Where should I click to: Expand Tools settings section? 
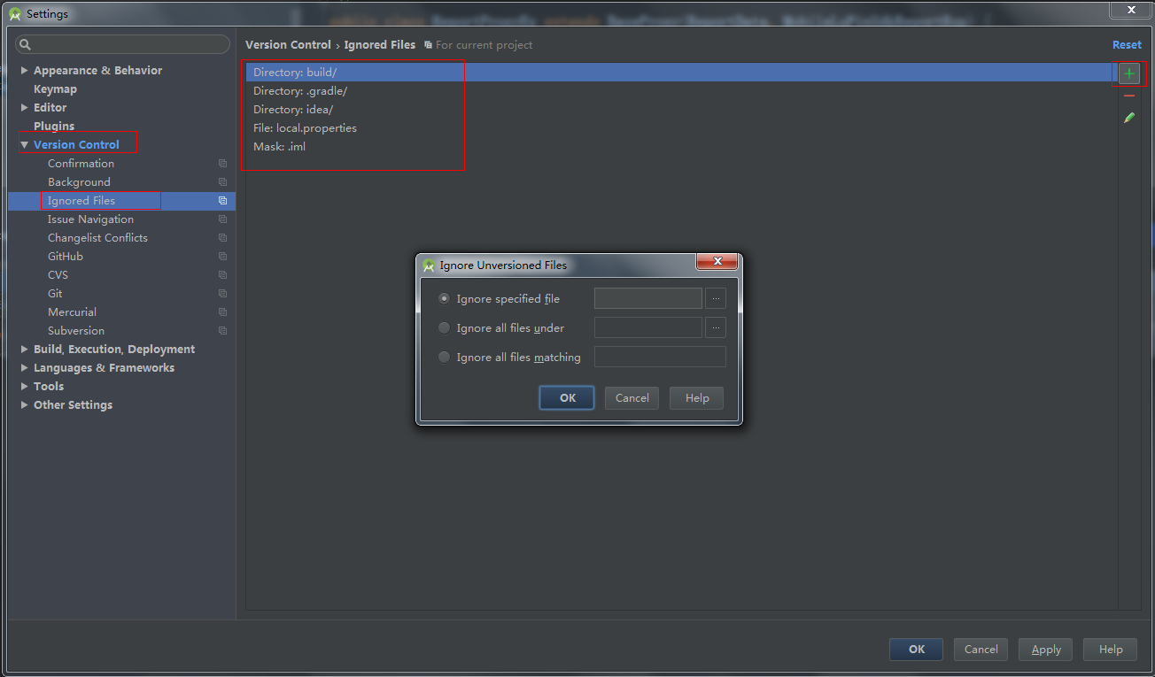25,387
